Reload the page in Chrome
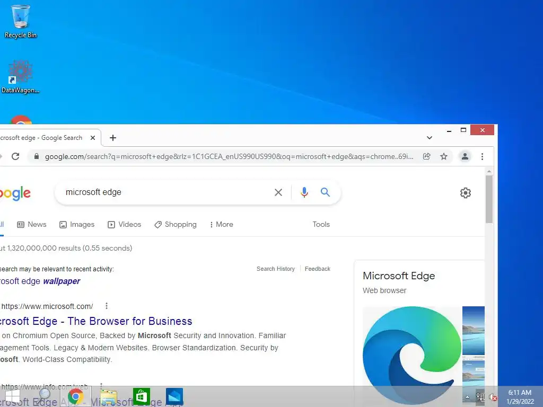 (x=15, y=156)
